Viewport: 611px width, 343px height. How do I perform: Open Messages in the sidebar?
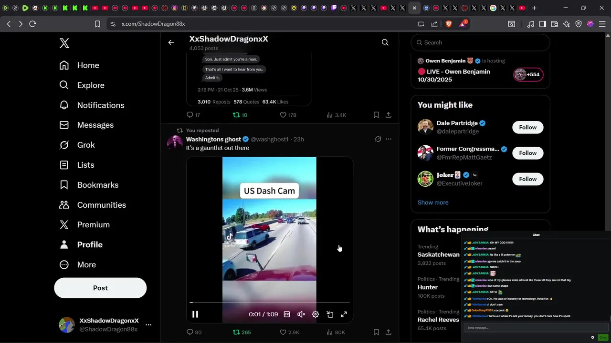click(86, 125)
